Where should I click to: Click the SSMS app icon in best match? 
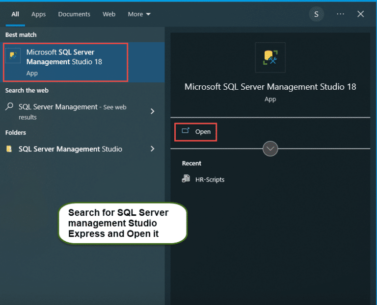(13, 55)
